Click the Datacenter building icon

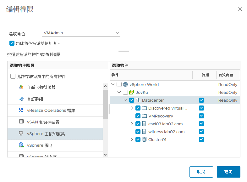pyautogui.click(x=138, y=100)
